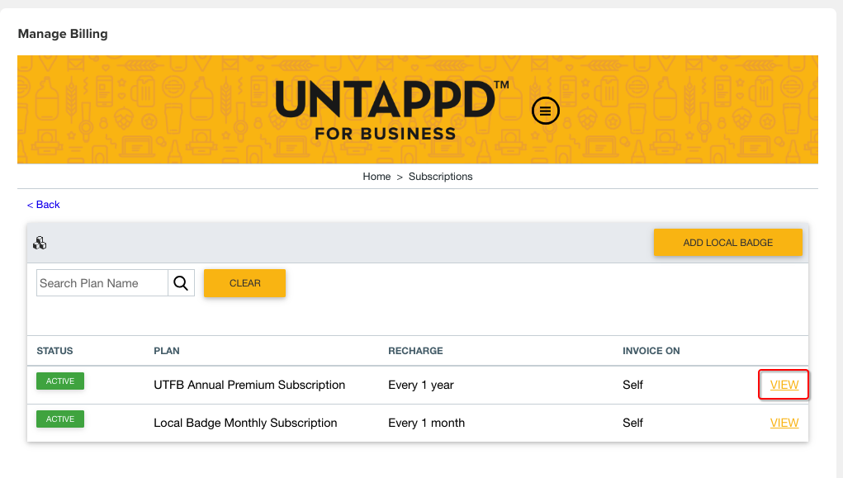Click 'Self' in the UTFB Annual Premium row
This screenshot has height=478, width=843.
(x=632, y=385)
